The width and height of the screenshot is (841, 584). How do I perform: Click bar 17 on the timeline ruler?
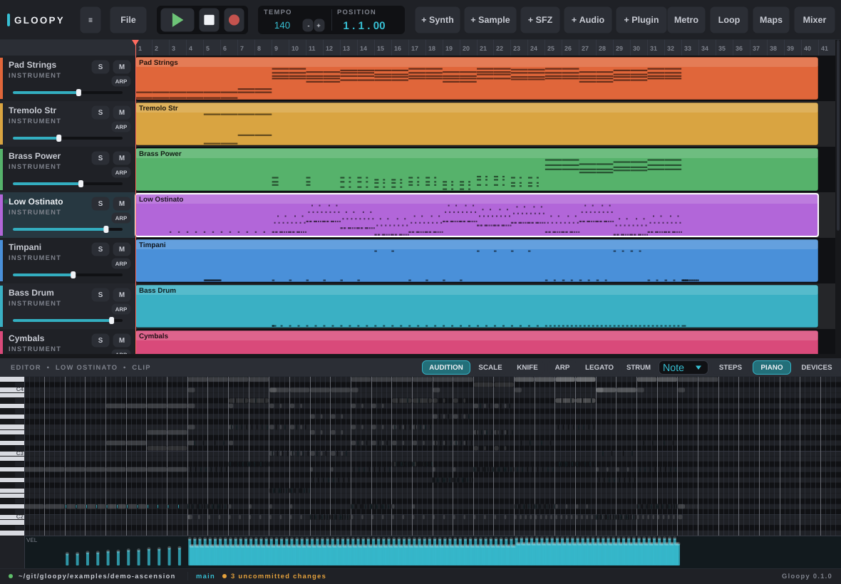(415, 48)
